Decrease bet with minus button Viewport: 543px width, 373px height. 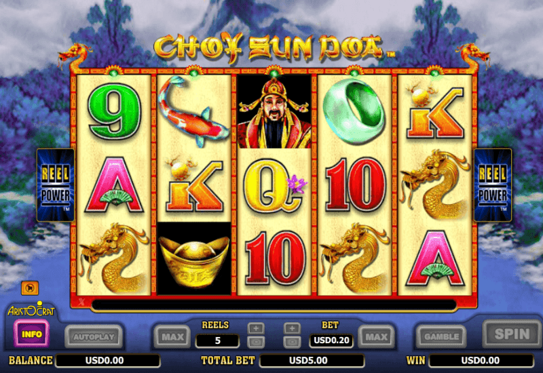tap(292, 342)
